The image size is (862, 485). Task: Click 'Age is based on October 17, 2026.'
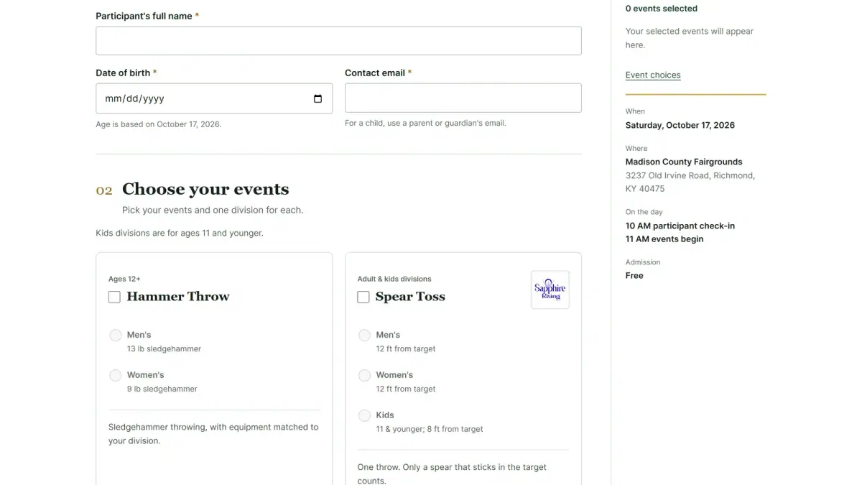tap(159, 124)
